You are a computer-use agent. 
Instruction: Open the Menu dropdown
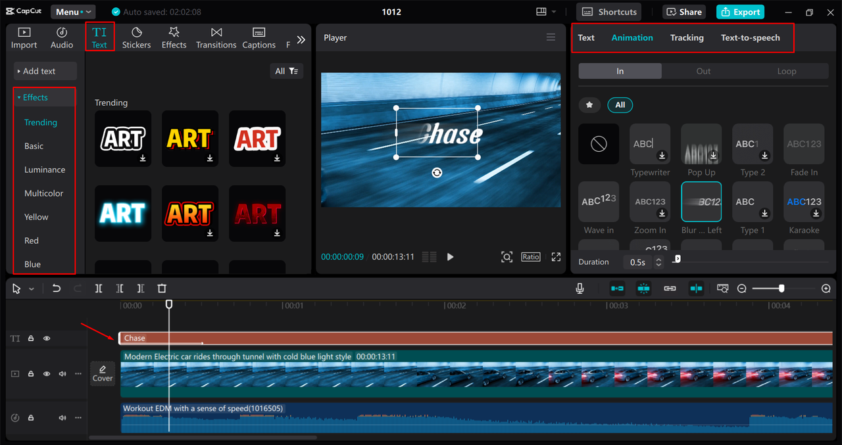pyautogui.click(x=72, y=12)
